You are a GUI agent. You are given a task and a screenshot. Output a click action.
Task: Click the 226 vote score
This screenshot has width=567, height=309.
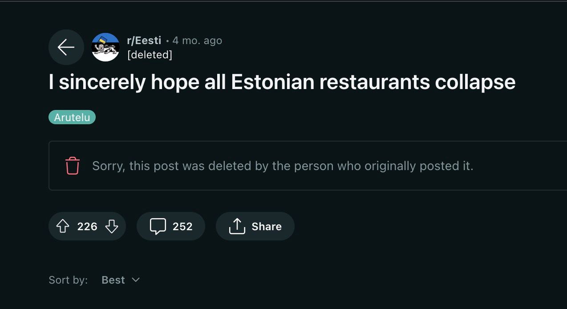pos(87,226)
